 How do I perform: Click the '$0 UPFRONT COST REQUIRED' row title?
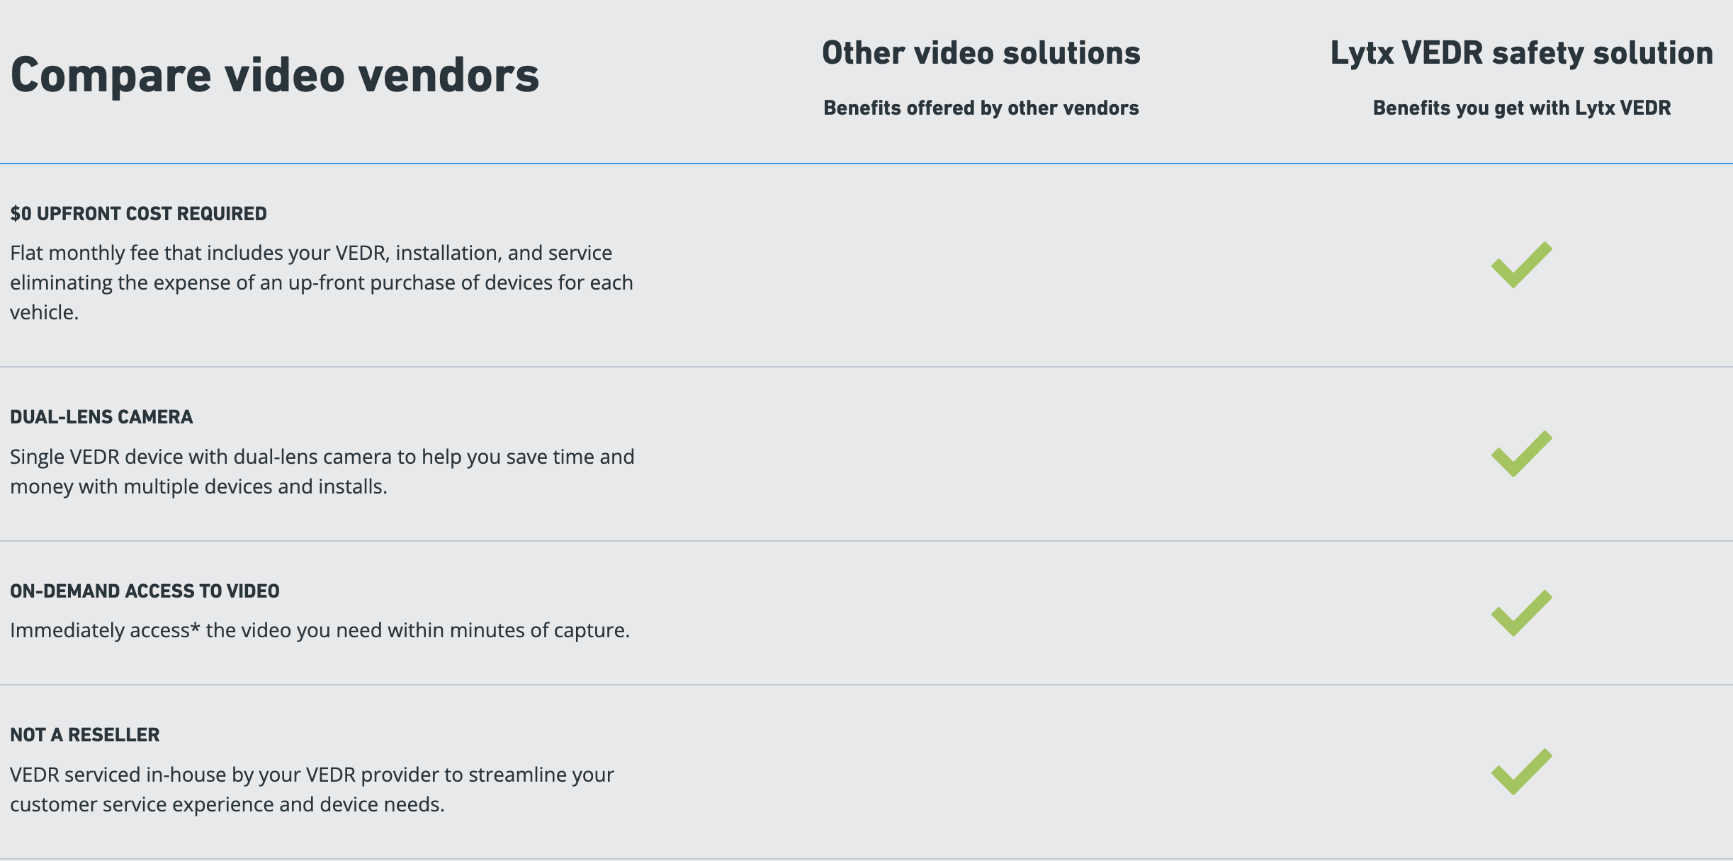pos(139,214)
